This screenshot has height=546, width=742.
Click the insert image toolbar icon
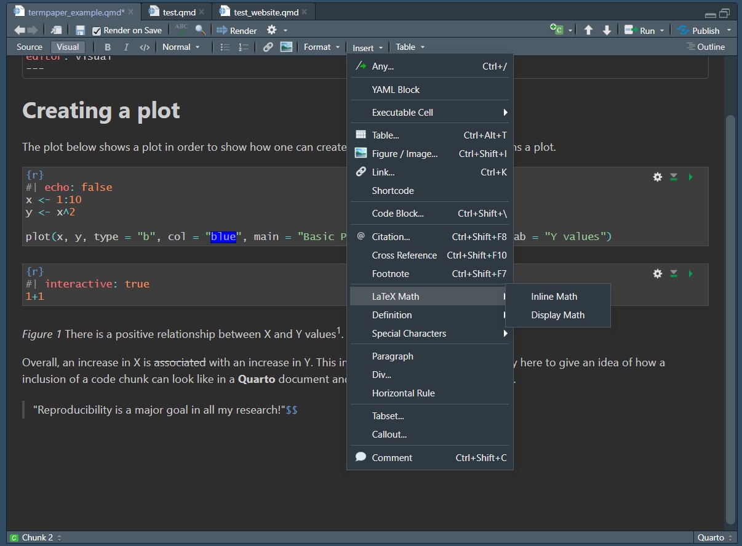286,47
